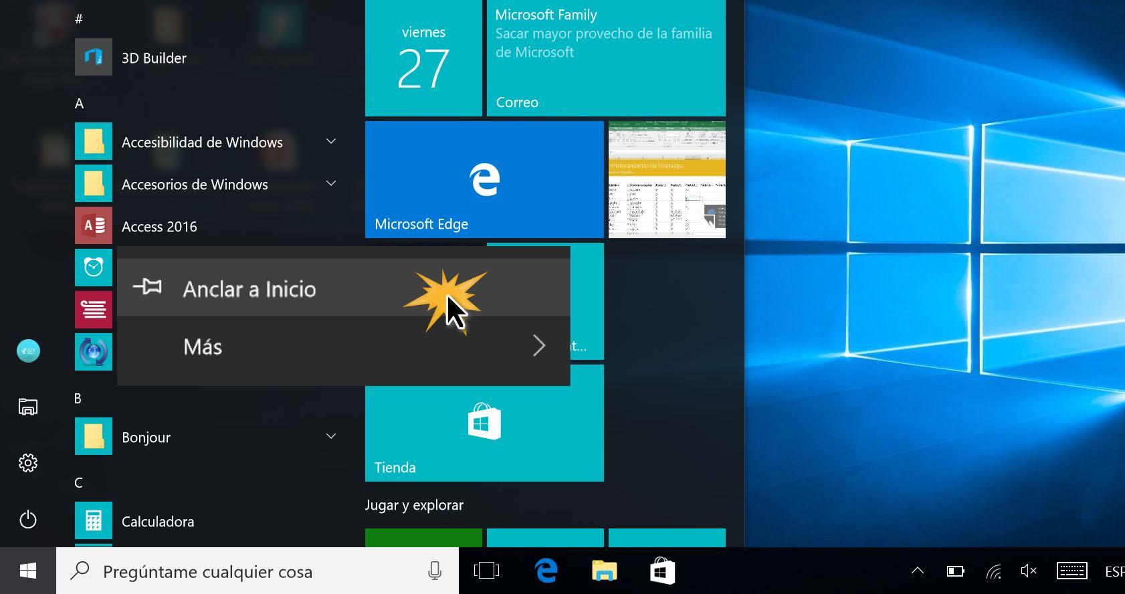Click the battery status icon
The image size is (1125, 594).
955,571
